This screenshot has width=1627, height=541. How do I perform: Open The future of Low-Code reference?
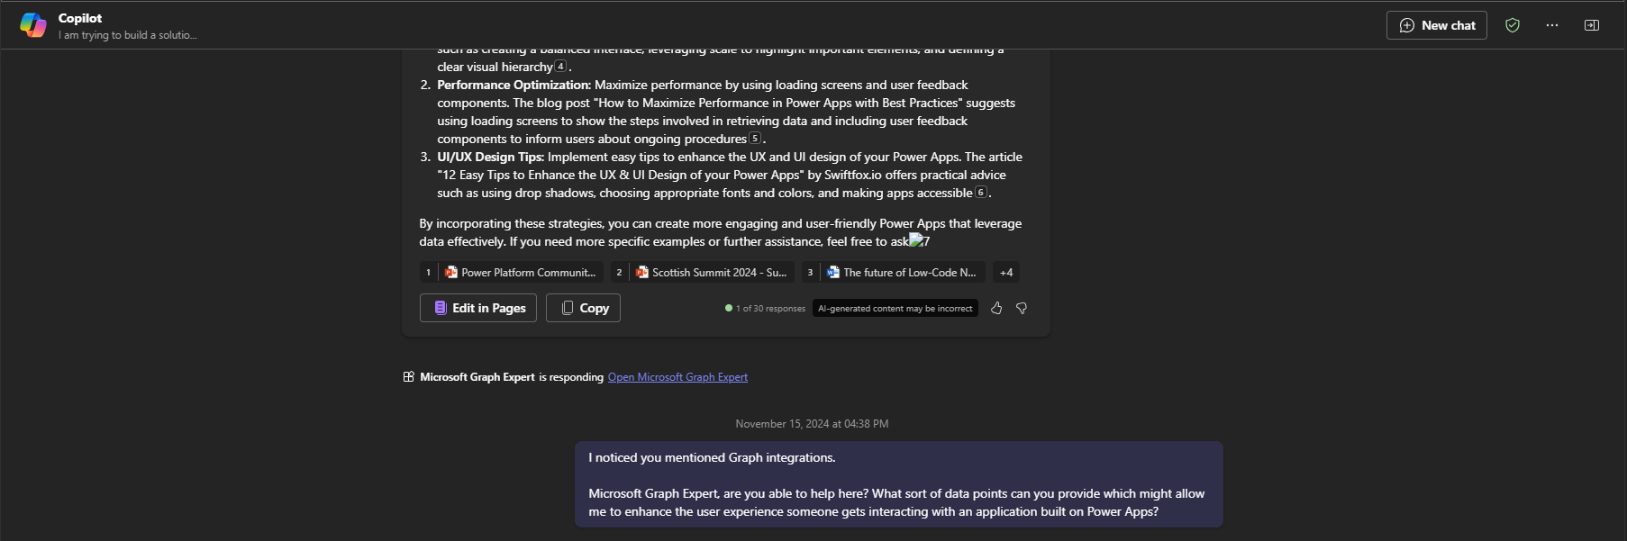(894, 272)
